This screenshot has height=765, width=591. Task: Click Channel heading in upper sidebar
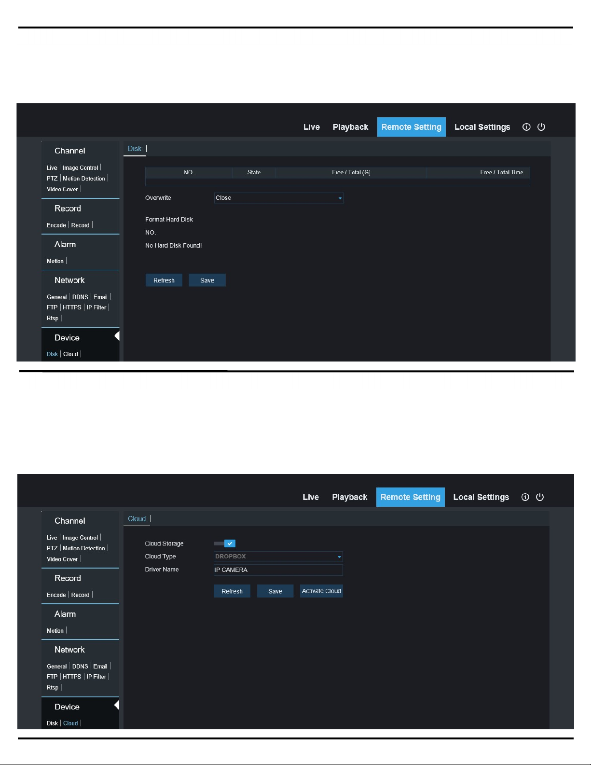click(70, 151)
